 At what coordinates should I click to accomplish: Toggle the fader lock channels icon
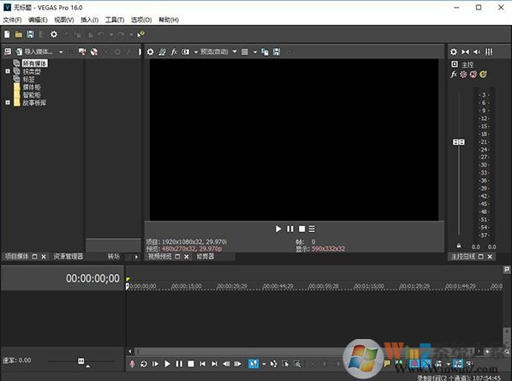click(x=458, y=245)
